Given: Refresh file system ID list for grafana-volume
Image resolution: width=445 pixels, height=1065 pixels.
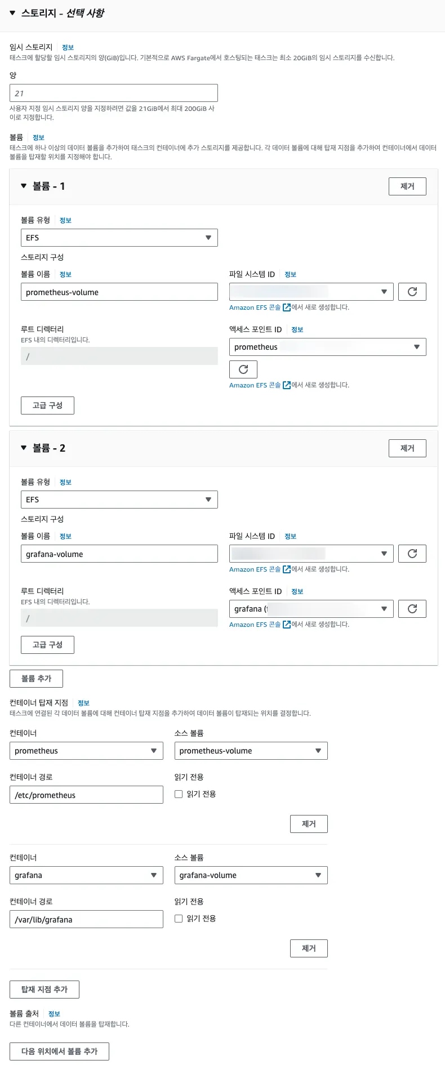Looking at the screenshot, I should [412, 554].
